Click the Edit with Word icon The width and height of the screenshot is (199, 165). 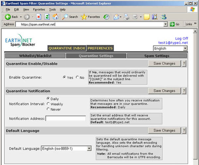pos(135,17)
